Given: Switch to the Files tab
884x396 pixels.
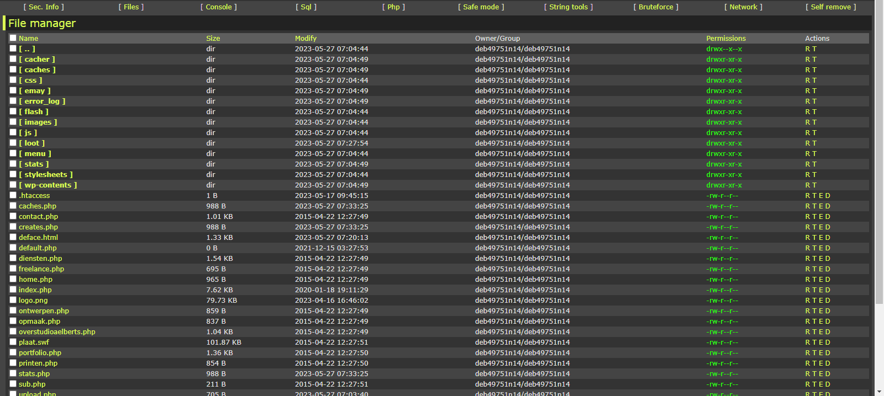Looking at the screenshot, I should (x=131, y=7).
